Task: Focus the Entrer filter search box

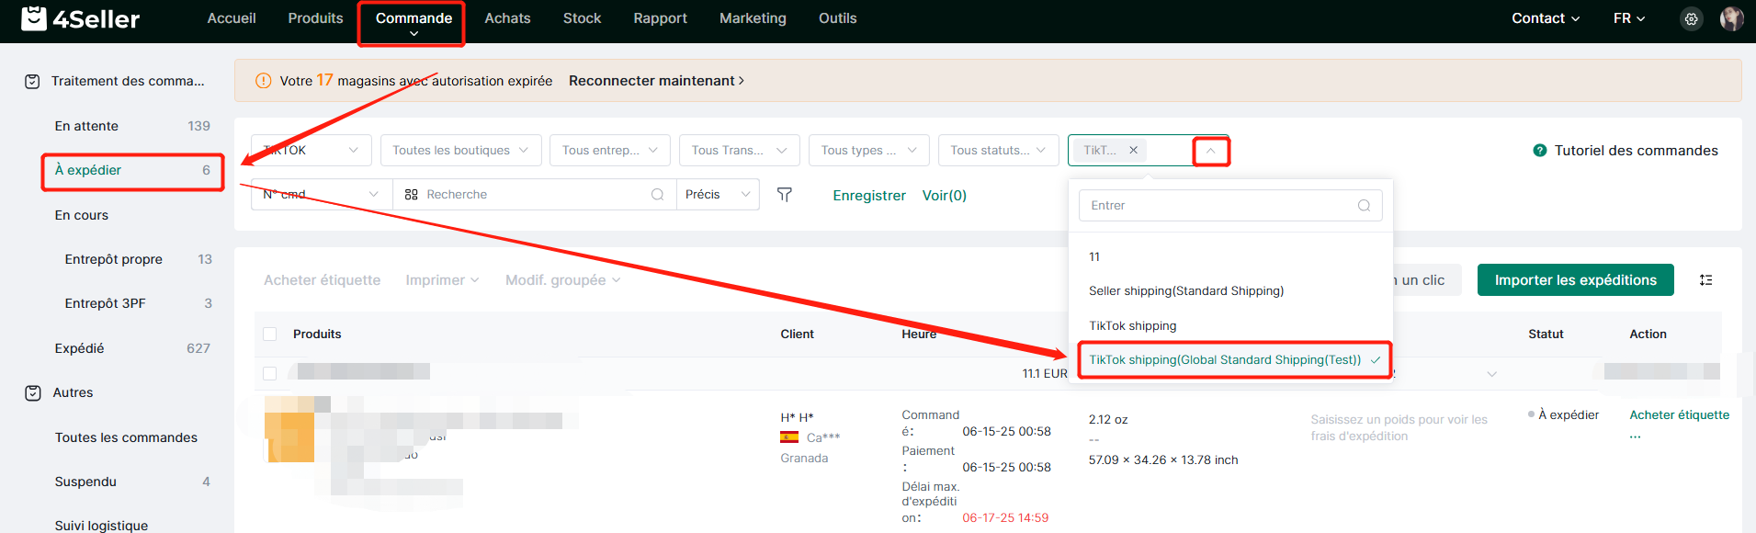Action: (x=1230, y=206)
